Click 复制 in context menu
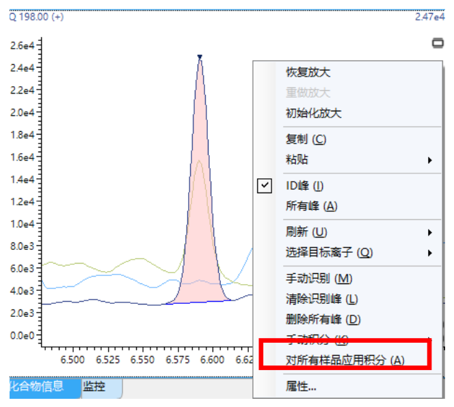This screenshot has height=407, width=454. coord(306,139)
